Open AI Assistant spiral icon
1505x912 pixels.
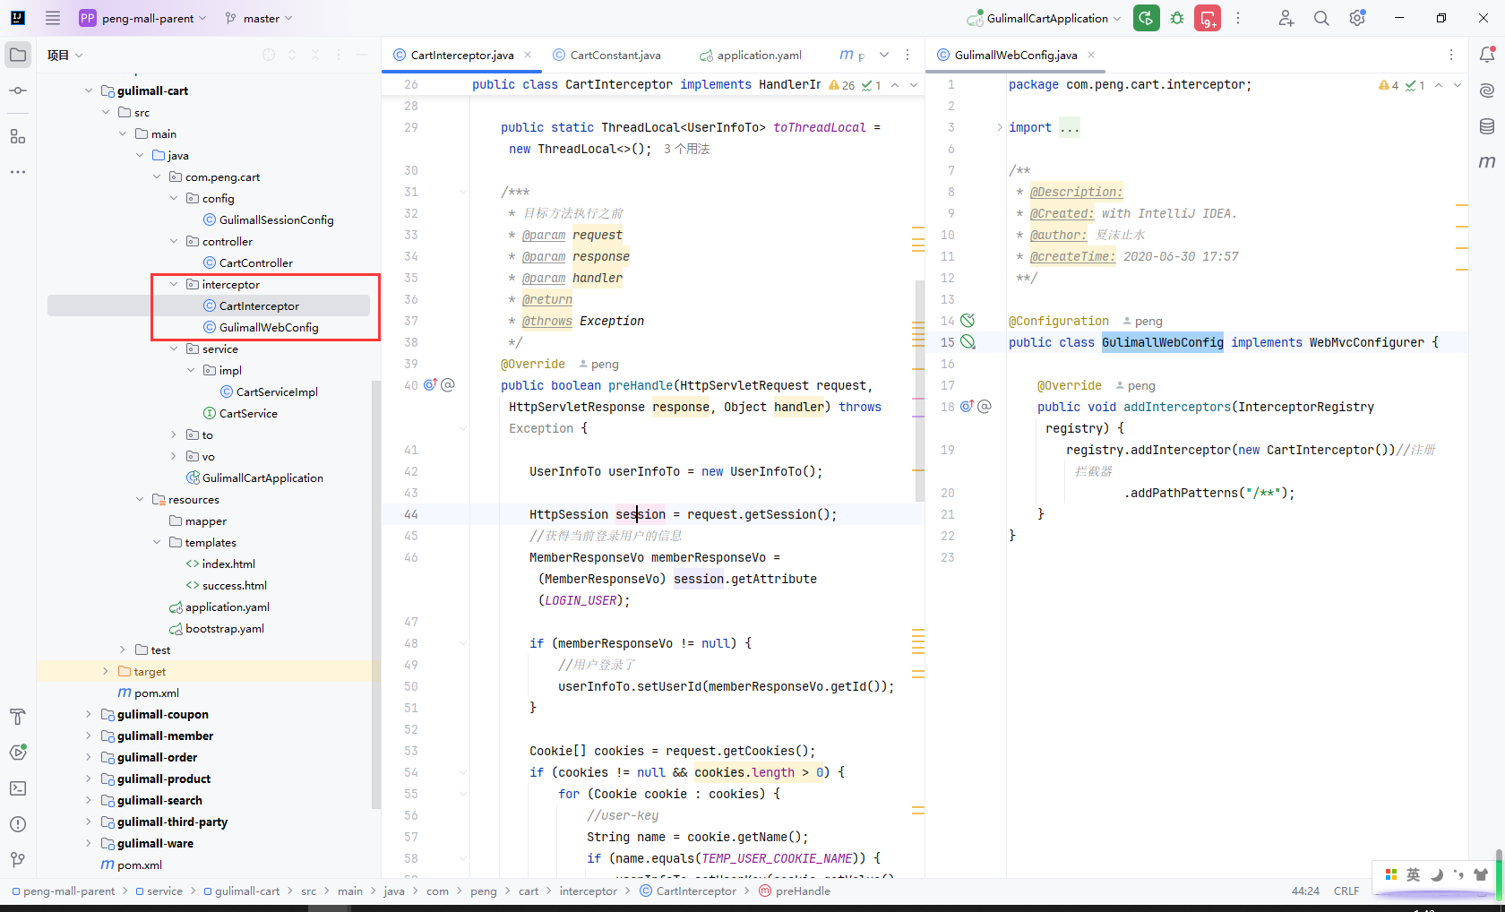[x=1487, y=90]
